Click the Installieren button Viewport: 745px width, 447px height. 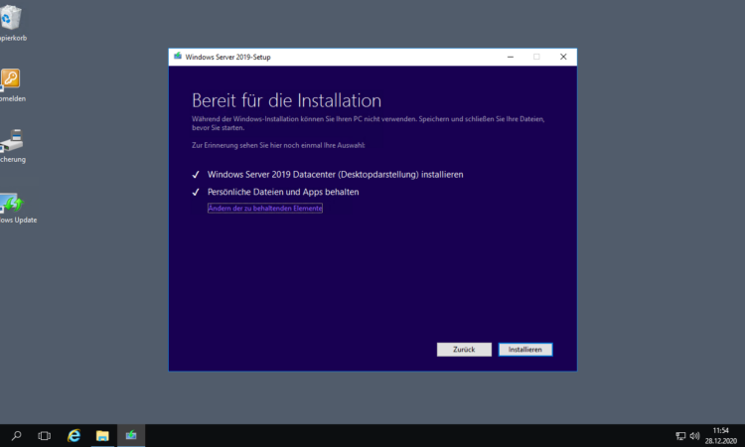pos(525,349)
